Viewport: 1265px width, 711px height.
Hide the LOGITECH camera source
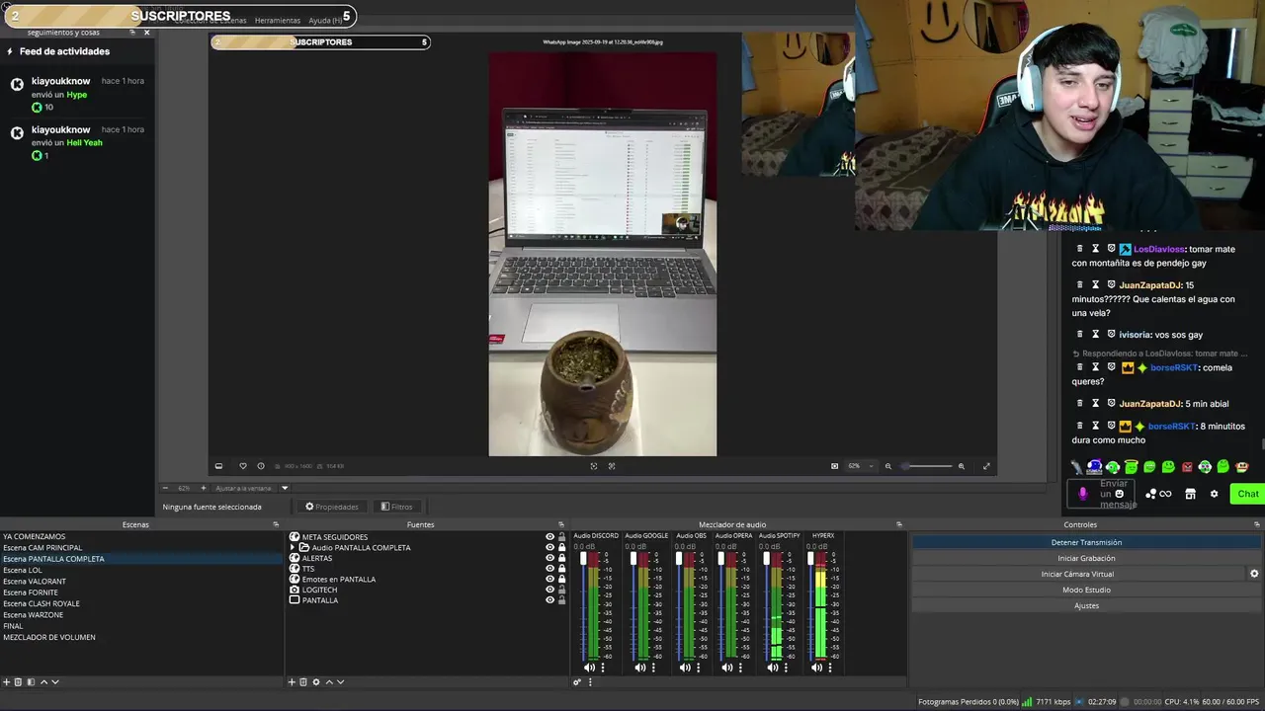550,590
